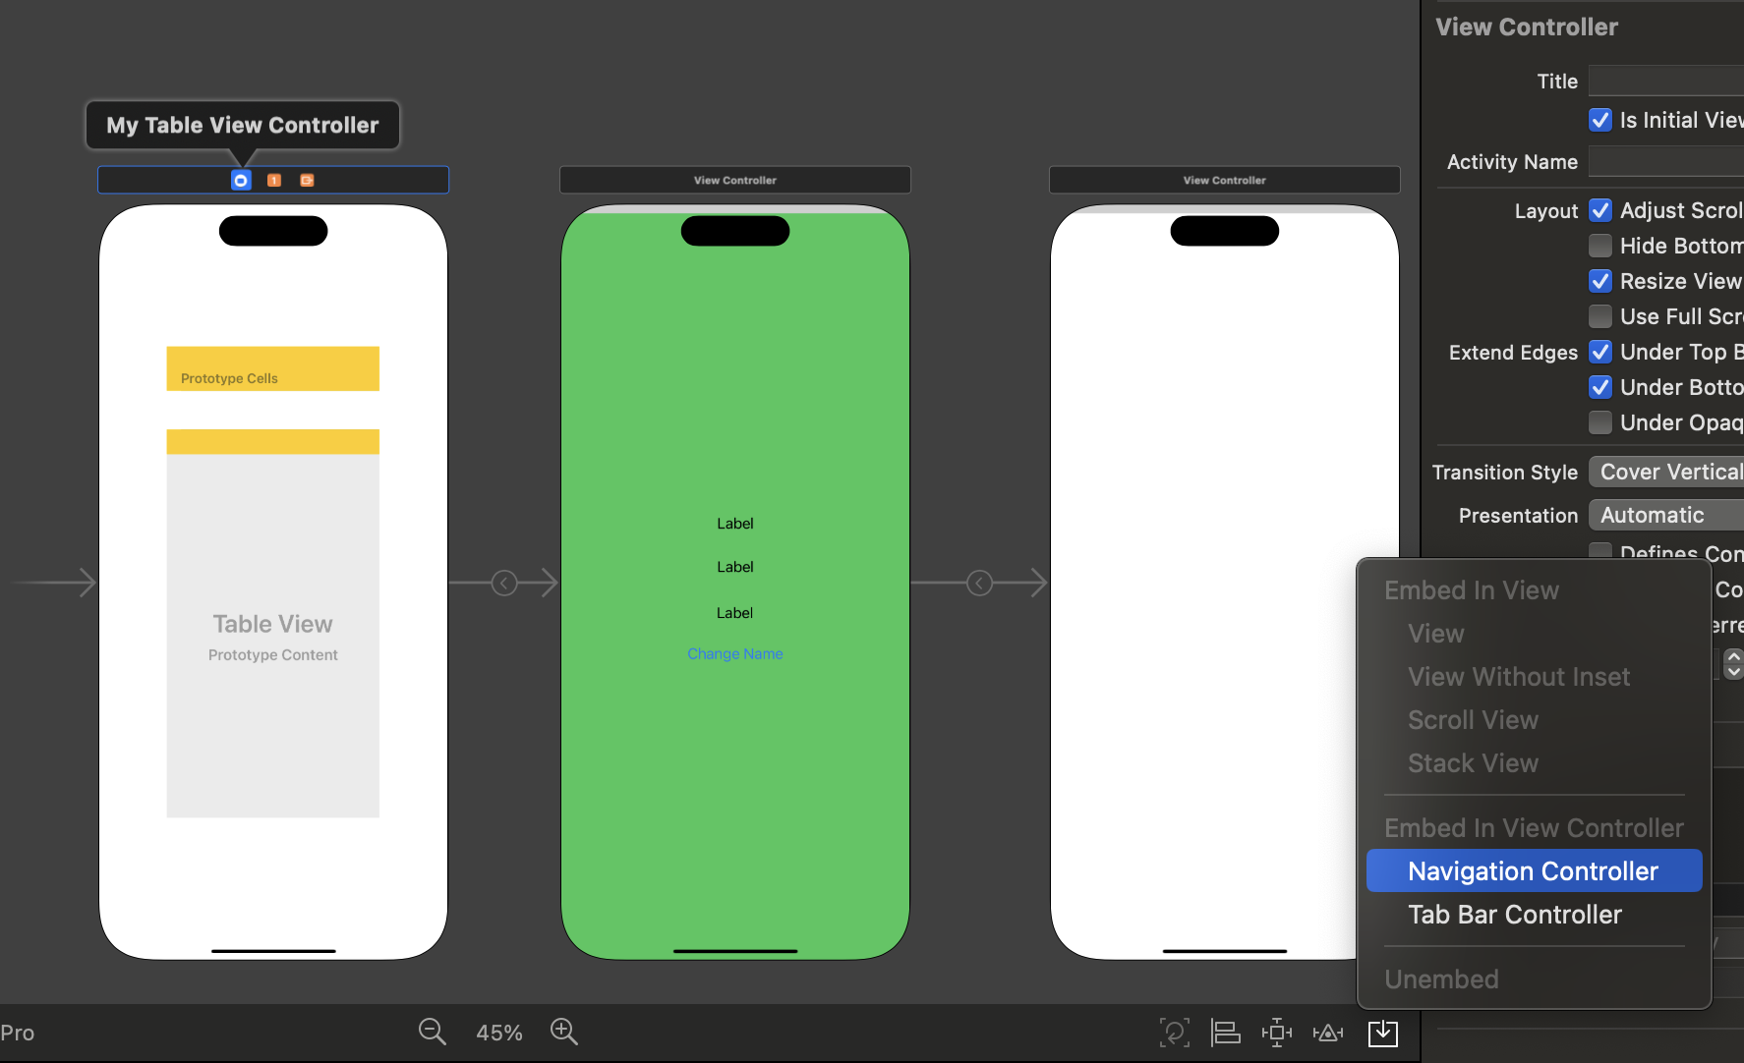Toggle Is Initial View Controller checkbox

(x=1600, y=120)
